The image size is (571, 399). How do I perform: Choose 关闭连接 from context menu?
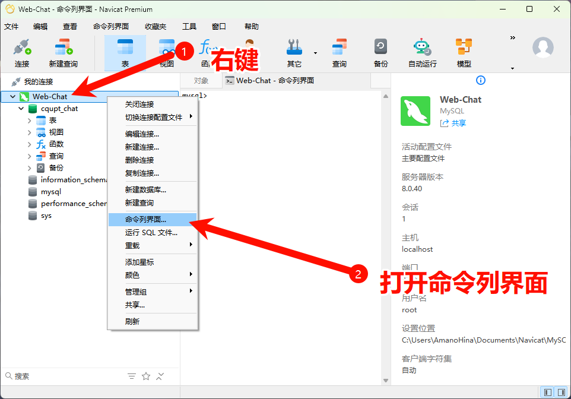pyautogui.click(x=153, y=104)
